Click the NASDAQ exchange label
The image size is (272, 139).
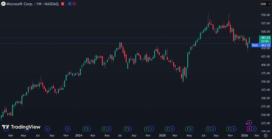[x=52, y=4]
